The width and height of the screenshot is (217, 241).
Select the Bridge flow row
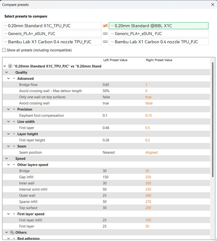106,85
